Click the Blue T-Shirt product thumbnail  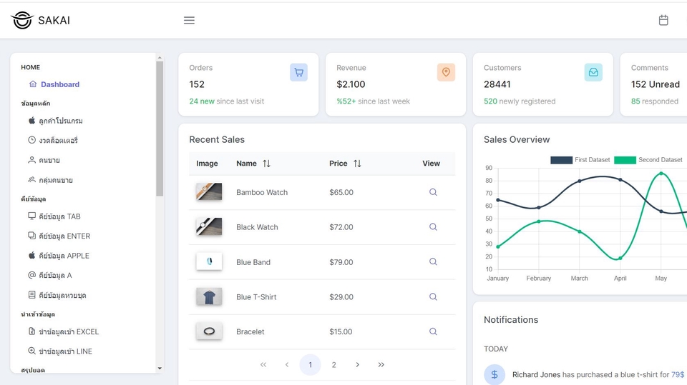tap(209, 296)
